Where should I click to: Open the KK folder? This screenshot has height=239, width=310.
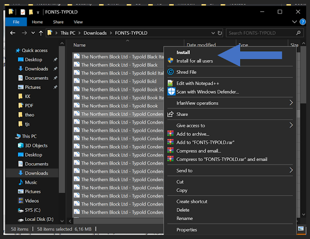tap(28, 96)
